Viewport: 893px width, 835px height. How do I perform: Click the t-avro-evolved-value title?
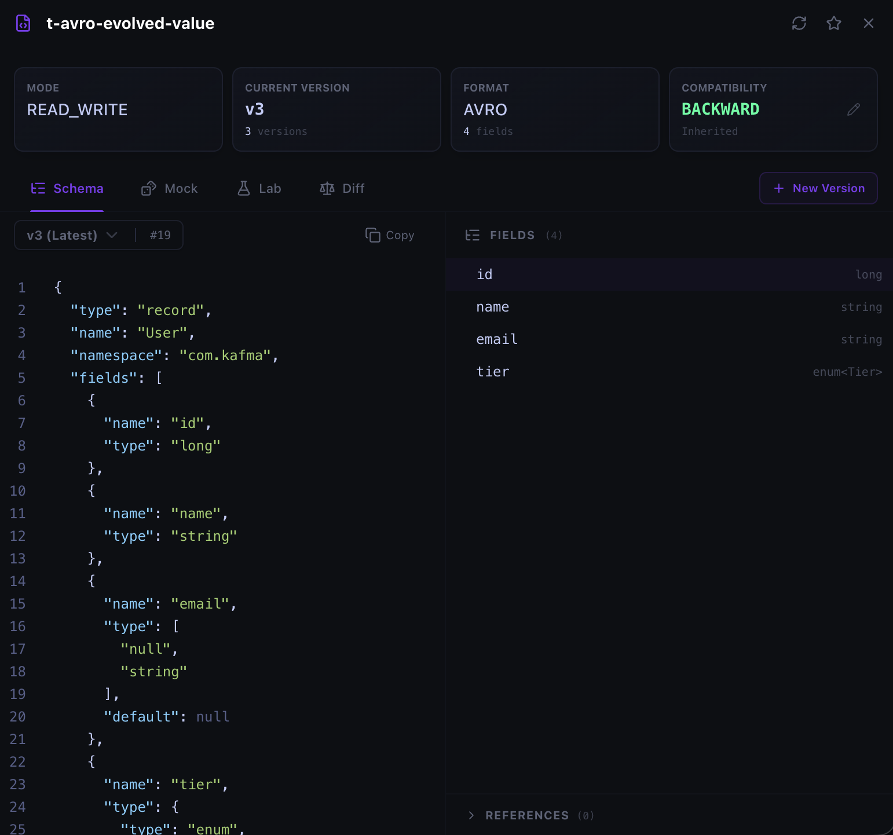(x=130, y=23)
